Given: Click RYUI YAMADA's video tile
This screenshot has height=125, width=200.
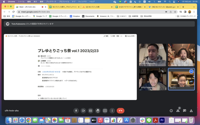Looking at the screenshot, I should point(152,79).
